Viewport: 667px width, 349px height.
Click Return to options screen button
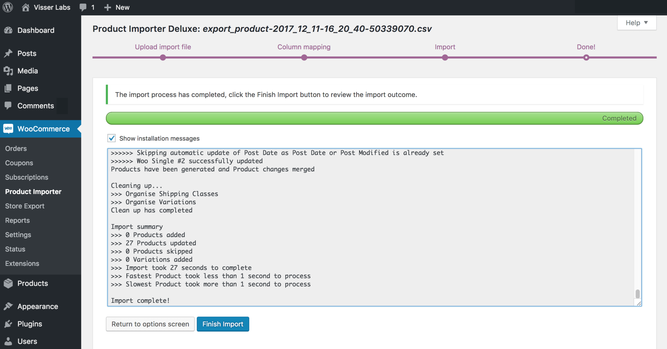coord(150,324)
